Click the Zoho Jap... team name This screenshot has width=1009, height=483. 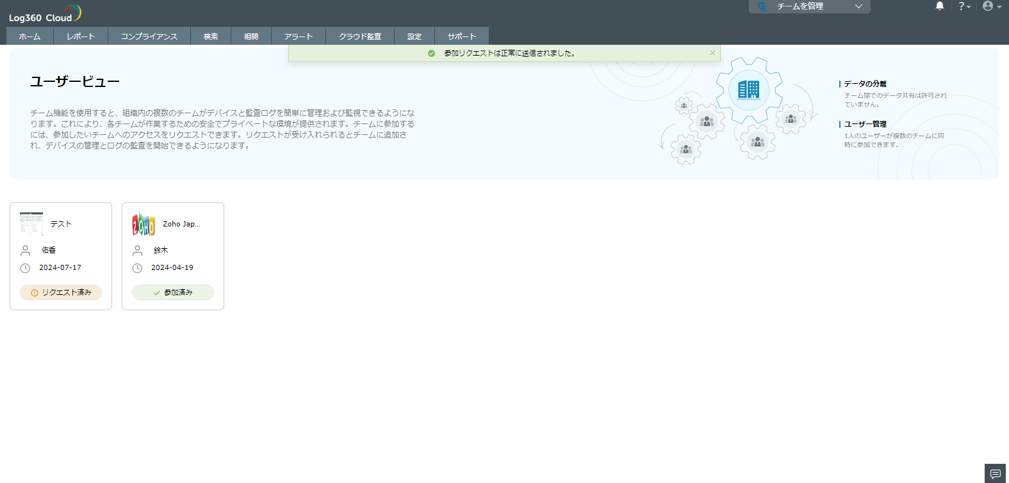(x=181, y=224)
